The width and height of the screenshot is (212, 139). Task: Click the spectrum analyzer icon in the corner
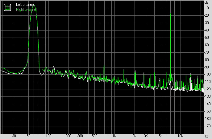(x=7, y=7)
